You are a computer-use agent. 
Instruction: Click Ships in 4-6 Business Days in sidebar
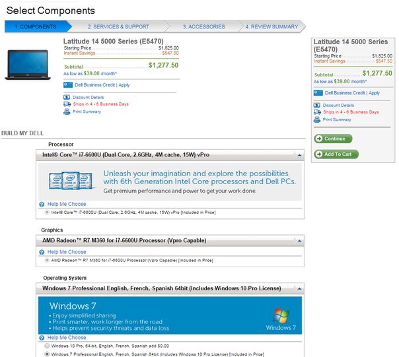pyautogui.click(x=351, y=112)
